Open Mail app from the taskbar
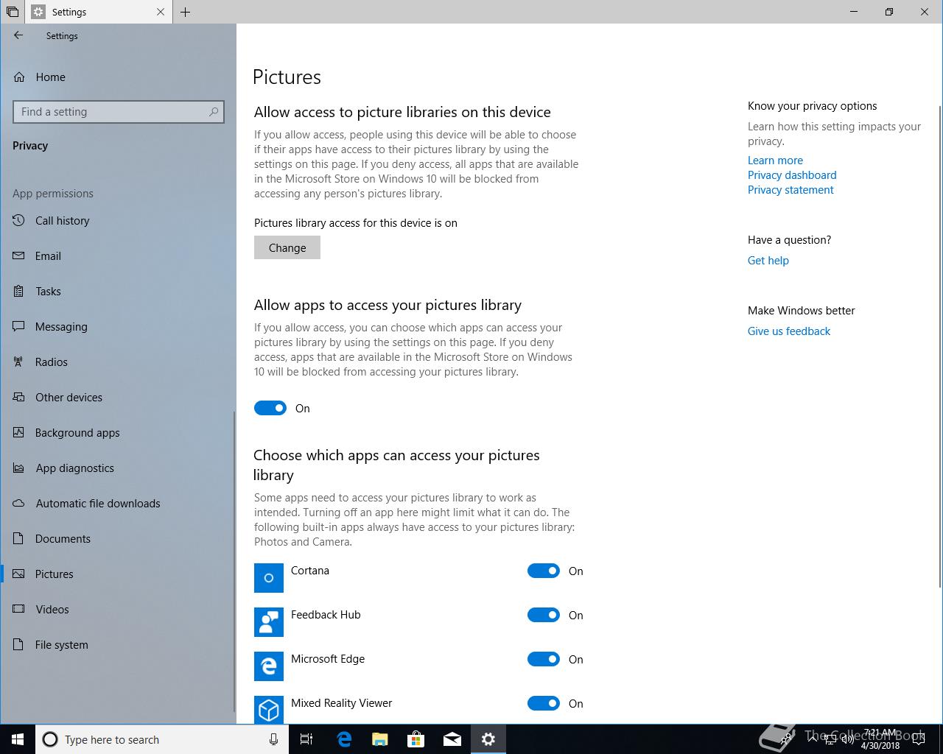 click(x=452, y=739)
